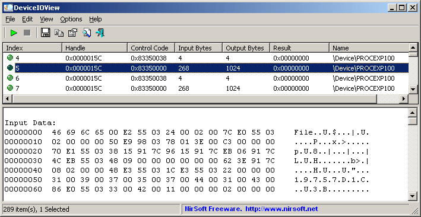Start capturing with the green play icon
This screenshot has width=421, height=217.
14,33
